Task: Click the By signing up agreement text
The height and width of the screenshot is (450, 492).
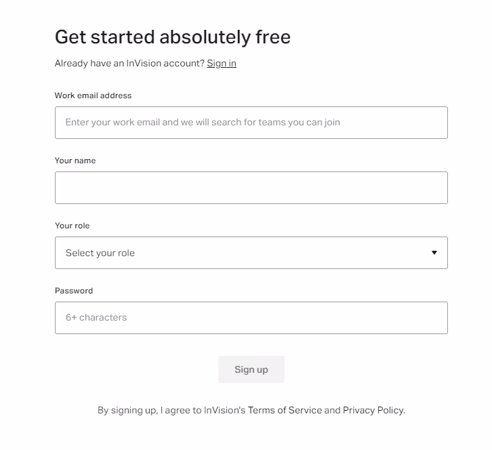Action: (251, 410)
